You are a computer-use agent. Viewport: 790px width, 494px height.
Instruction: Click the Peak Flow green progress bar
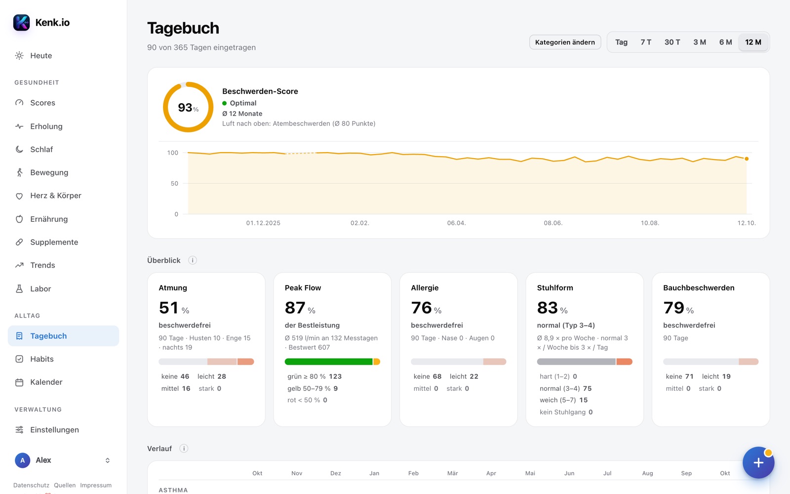pos(329,362)
